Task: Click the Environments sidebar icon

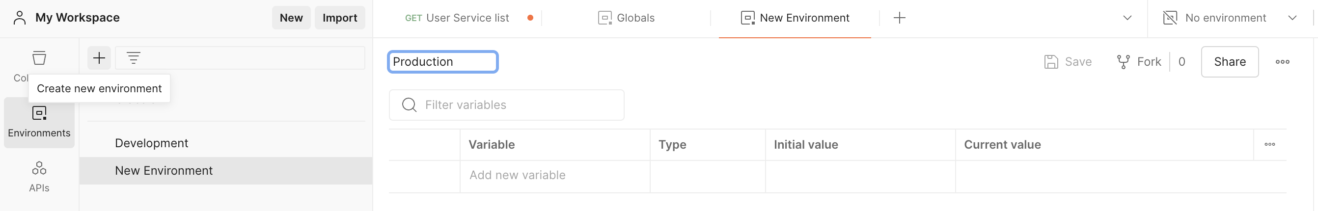Action: 39,122
